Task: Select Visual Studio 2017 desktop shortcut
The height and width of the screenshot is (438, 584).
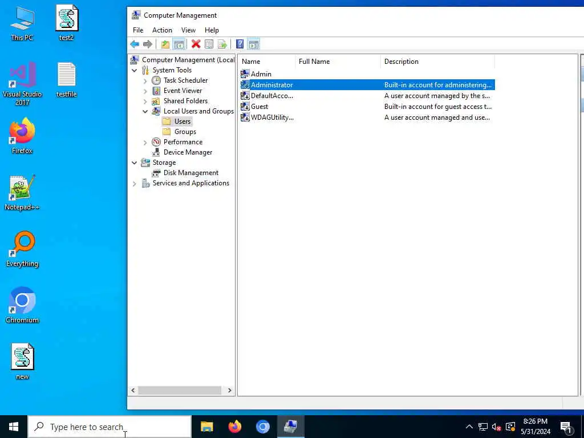Action: (x=22, y=84)
